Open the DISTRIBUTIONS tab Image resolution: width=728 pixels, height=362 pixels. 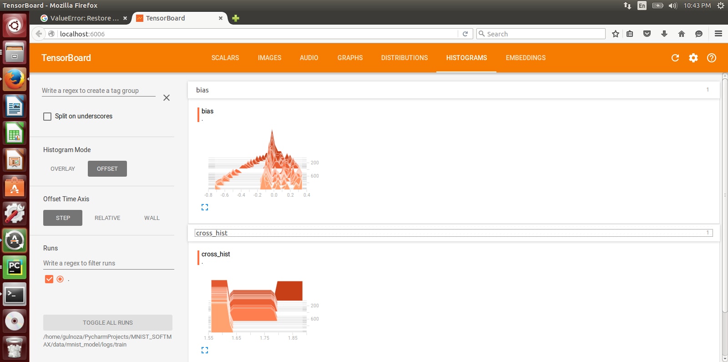pos(404,58)
